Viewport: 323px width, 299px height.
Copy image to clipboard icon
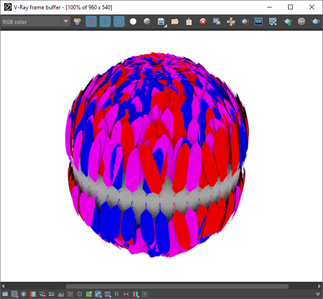click(x=189, y=21)
